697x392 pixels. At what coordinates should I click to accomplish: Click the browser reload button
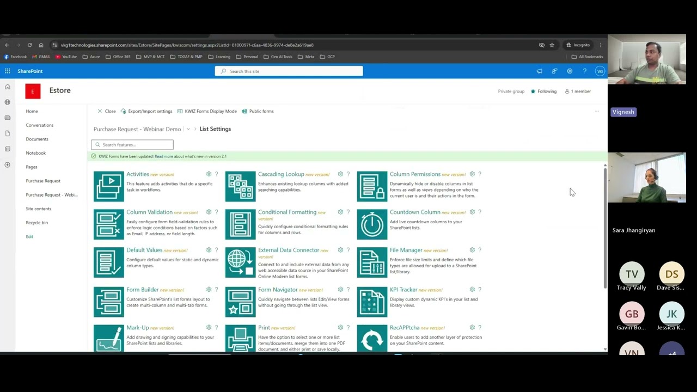(29, 45)
